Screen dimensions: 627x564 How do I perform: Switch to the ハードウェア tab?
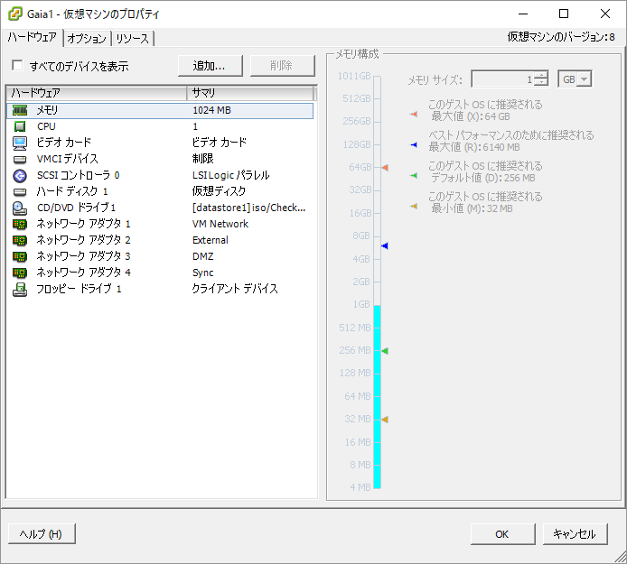pyautogui.click(x=33, y=37)
